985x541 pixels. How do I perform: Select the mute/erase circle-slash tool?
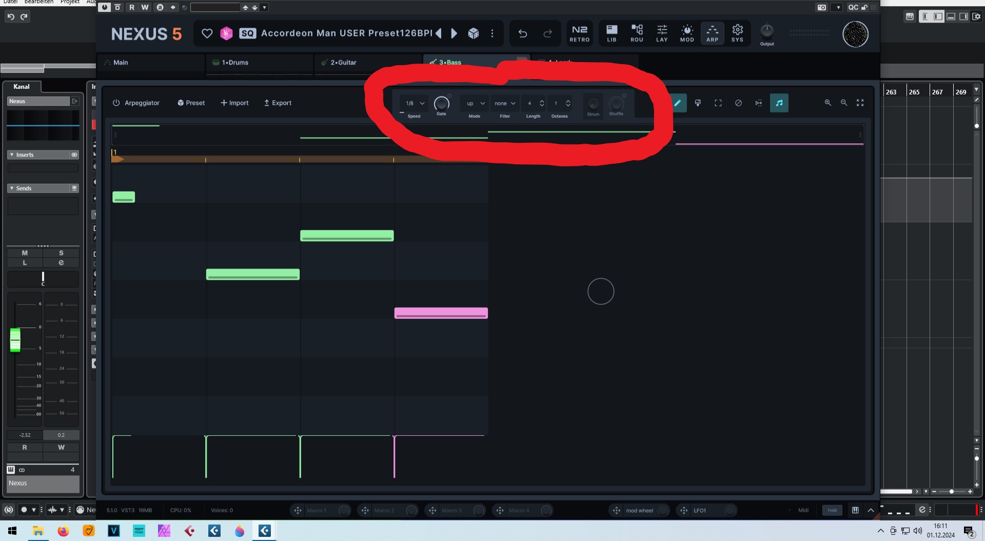pyautogui.click(x=738, y=103)
